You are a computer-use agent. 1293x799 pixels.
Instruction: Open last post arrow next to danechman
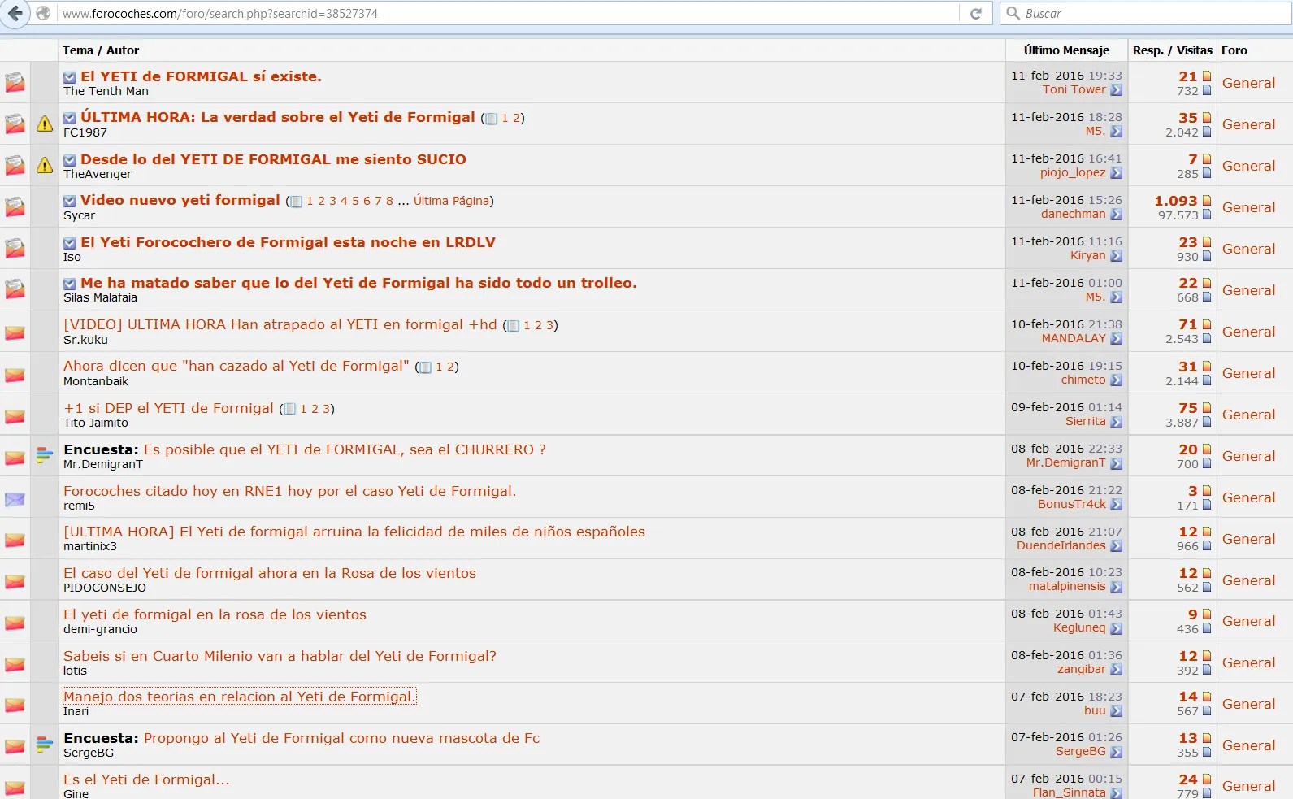1117,215
